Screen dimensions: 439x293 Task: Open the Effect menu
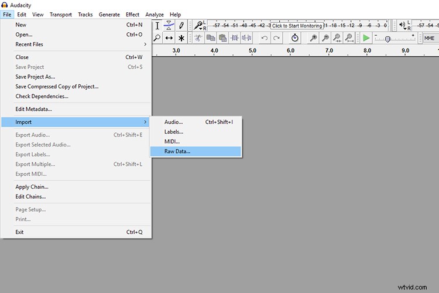(132, 14)
